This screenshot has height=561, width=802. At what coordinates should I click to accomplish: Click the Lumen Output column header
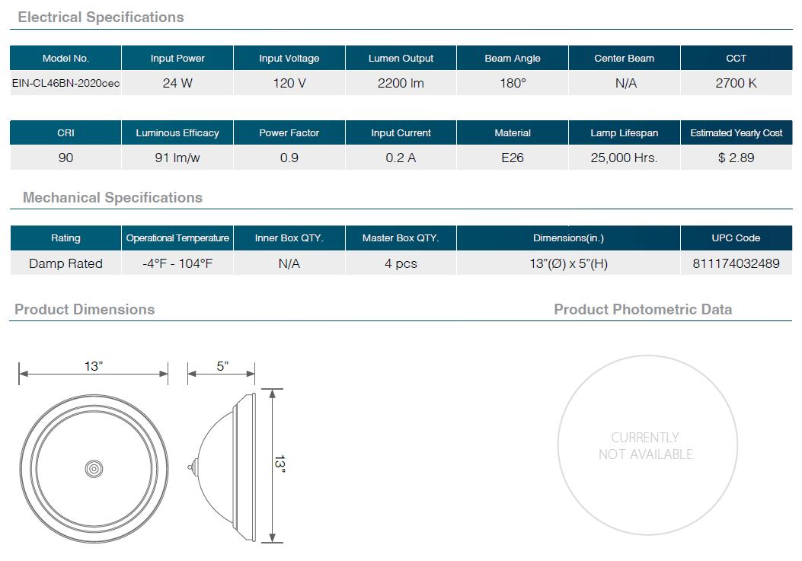401,59
